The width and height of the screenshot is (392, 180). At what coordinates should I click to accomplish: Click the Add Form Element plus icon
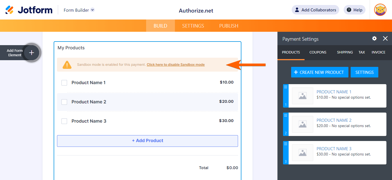32,52
